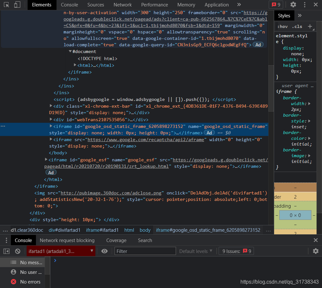
Task: Create live expression eye icon
Action: tap(104, 251)
